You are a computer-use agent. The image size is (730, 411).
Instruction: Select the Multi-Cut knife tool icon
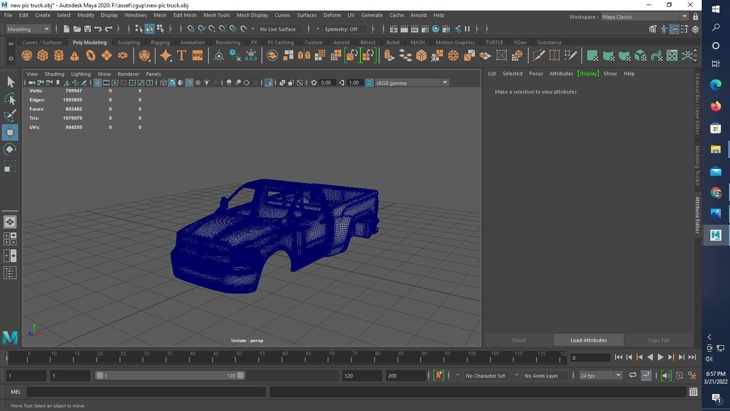coord(538,56)
